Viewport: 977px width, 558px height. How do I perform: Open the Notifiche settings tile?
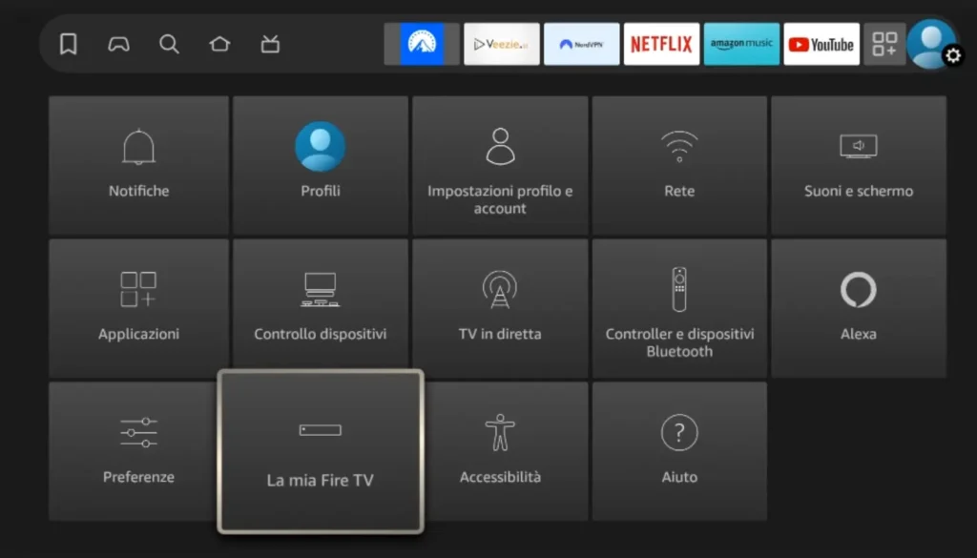tap(138, 165)
